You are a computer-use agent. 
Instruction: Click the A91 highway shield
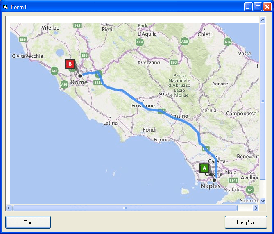point(64,85)
